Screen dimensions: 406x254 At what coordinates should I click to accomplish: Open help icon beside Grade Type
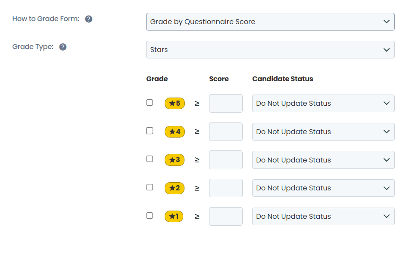coord(63,47)
